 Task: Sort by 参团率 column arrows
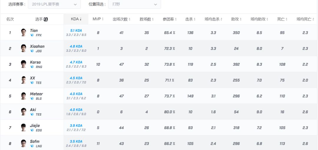(176, 19)
